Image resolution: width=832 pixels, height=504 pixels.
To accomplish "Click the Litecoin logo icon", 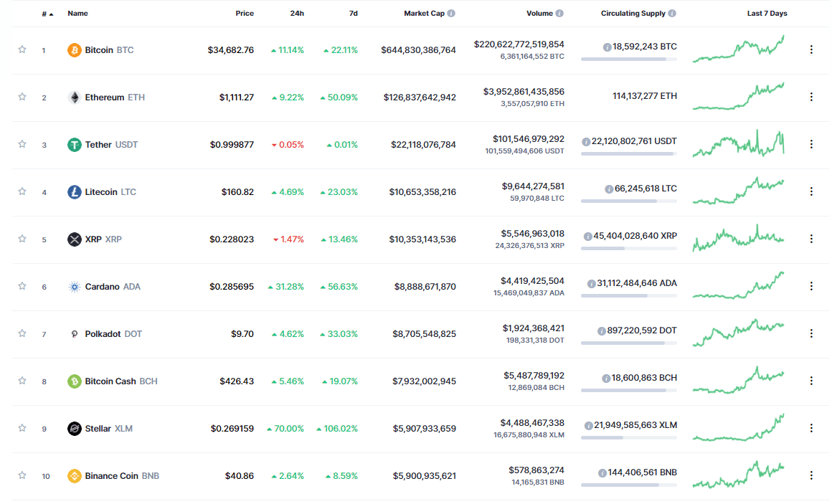I will pyautogui.click(x=75, y=192).
